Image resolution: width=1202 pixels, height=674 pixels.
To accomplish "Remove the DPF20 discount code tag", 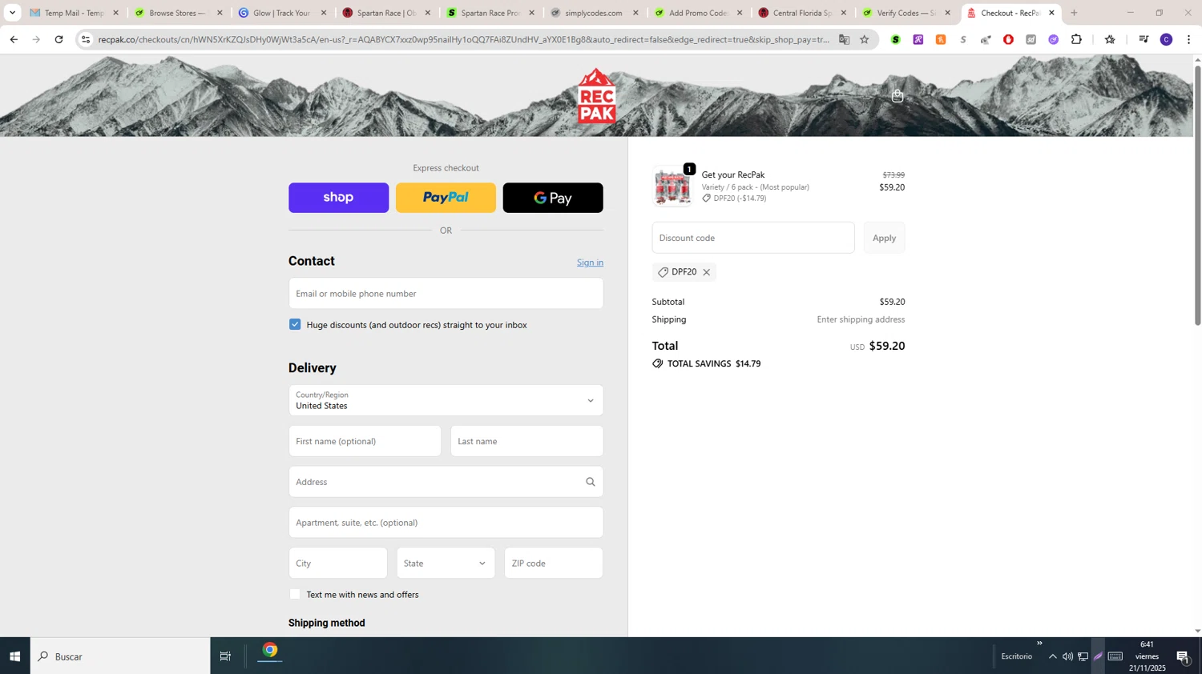I will (x=706, y=272).
